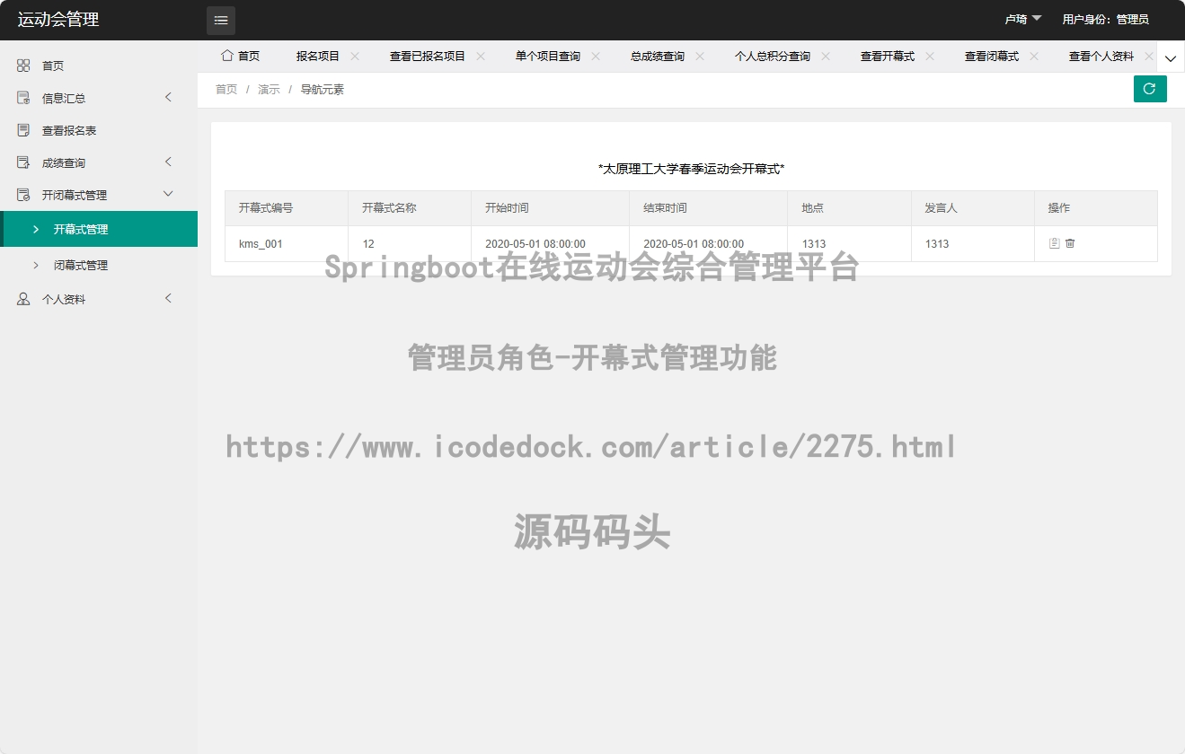Close the 报名项目 tab

tap(355, 56)
